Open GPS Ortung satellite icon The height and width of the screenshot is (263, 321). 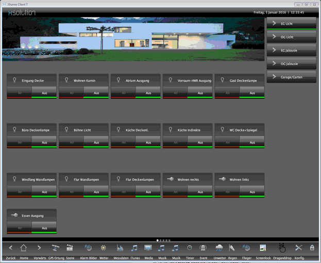(55, 248)
